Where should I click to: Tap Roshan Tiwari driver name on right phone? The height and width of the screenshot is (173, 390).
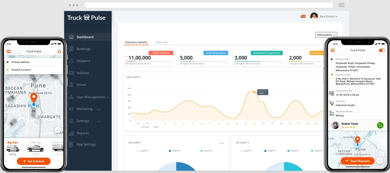pos(350,124)
